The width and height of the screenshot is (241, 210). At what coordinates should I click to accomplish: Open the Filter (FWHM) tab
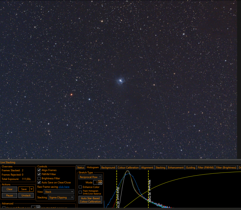[x=206, y=168]
